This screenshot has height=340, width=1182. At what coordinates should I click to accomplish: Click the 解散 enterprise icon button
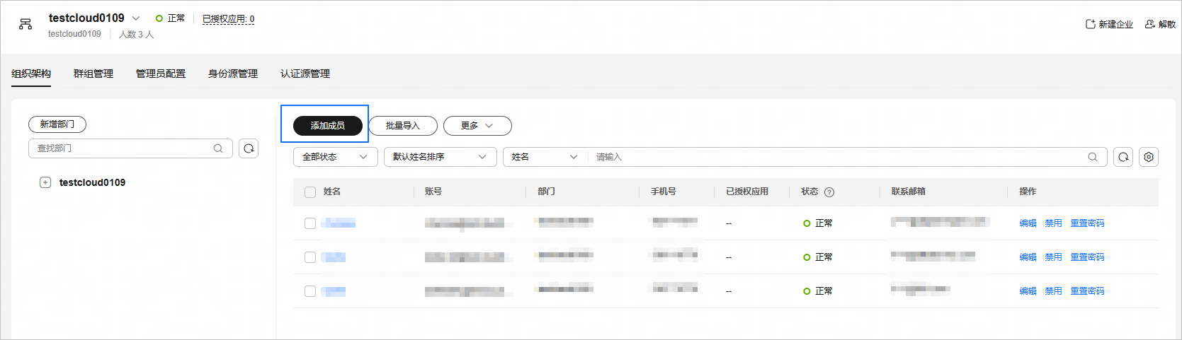(x=1160, y=24)
